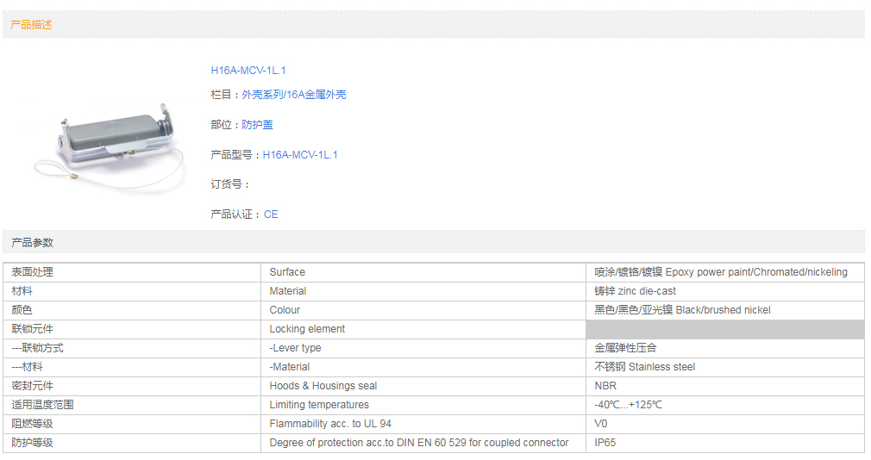Open the CE certification link
Screen dimensions: 871x460
pyautogui.click(x=271, y=214)
